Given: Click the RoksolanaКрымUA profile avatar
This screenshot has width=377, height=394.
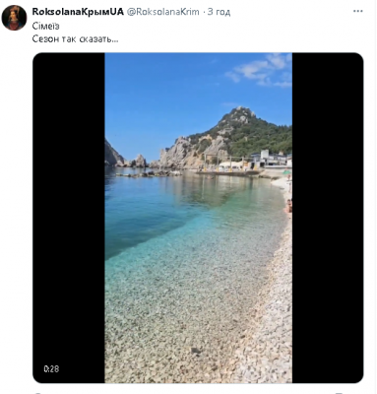Looking at the screenshot, I should (14, 18).
